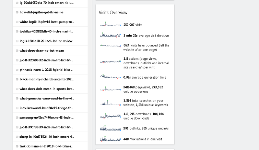Click the pageviews sparkline graph

(110, 89)
